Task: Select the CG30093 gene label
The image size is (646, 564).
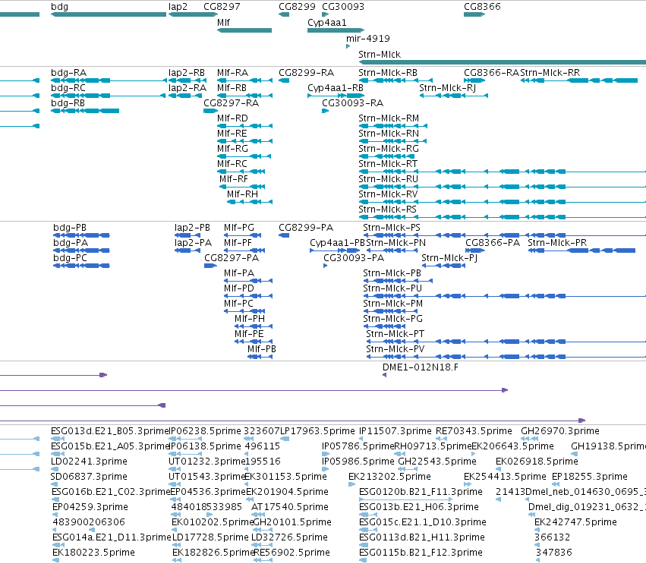Action: coord(343,7)
